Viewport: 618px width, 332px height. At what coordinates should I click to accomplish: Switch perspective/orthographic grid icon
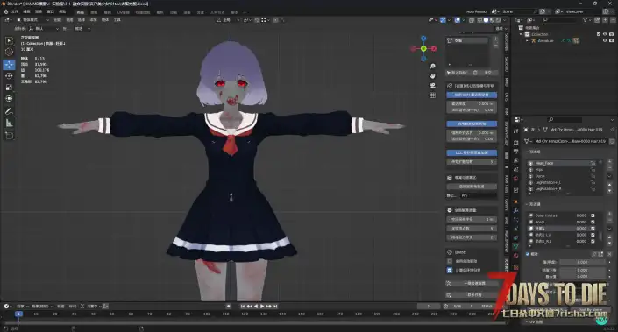432,95
